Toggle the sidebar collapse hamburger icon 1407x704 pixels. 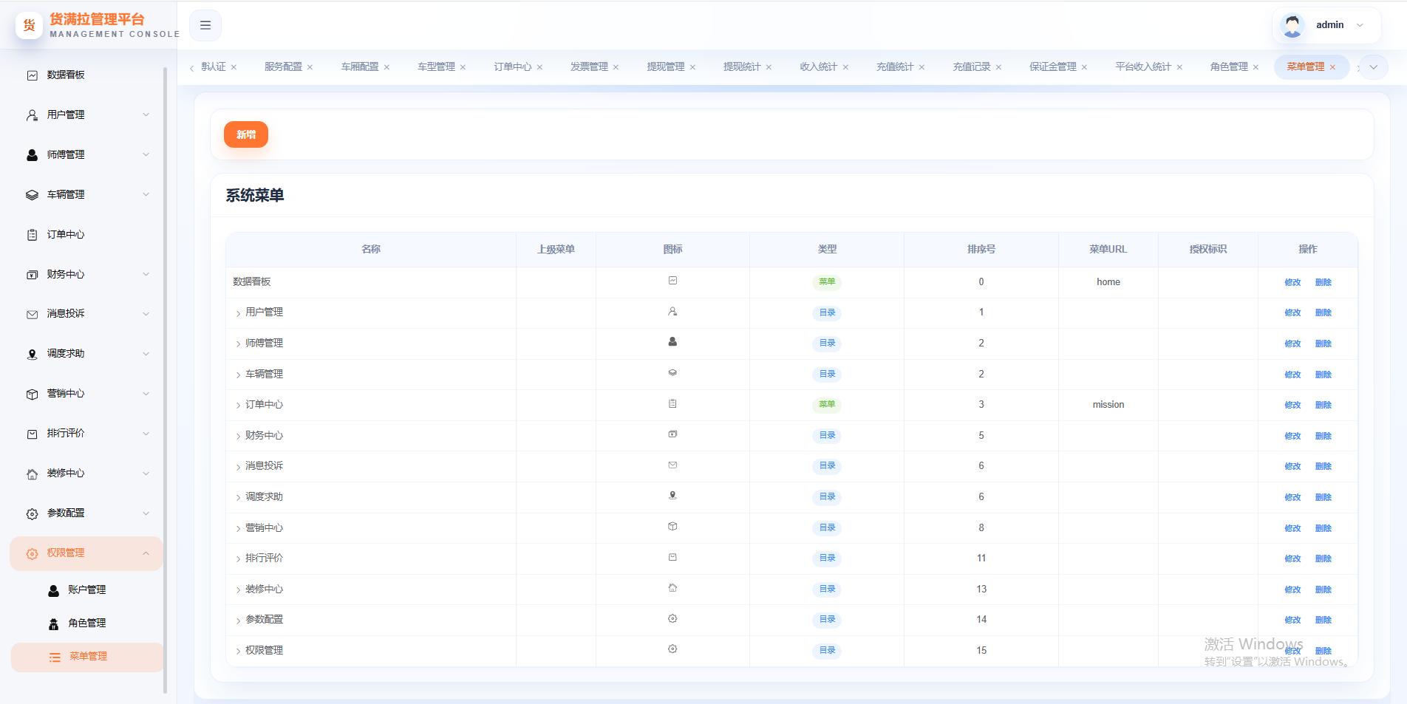[205, 25]
